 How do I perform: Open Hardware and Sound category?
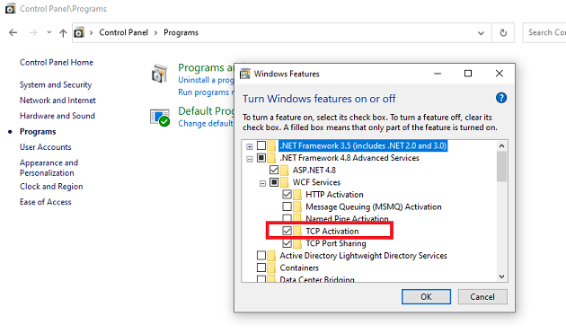click(x=57, y=116)
